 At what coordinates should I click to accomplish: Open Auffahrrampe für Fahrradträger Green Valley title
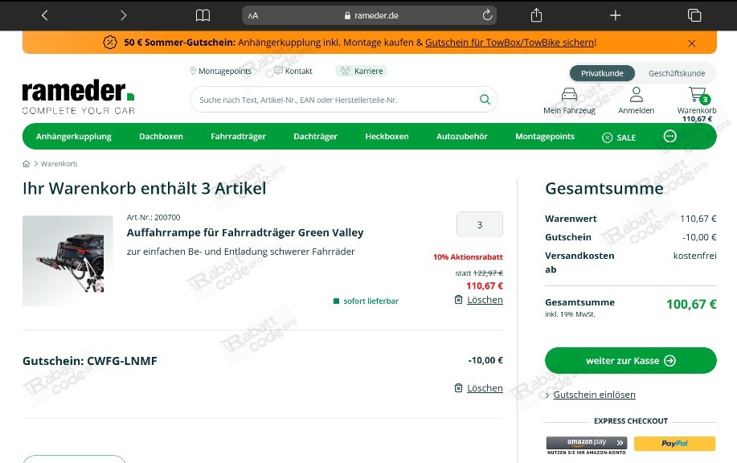click(x=245, y=232)
